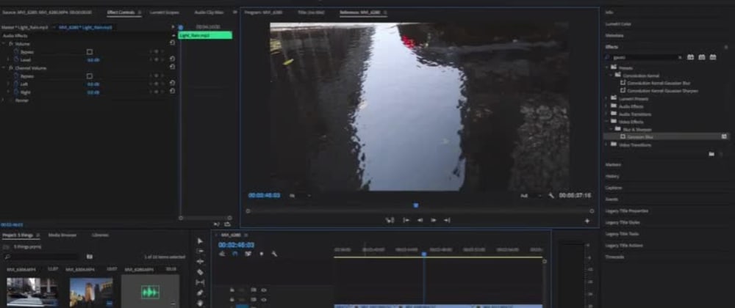Switch to the Lumetri Scopes tab
Screen dimensions: 735x308
[165, 12]
